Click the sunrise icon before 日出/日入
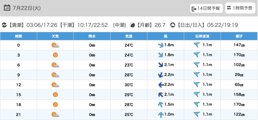 (173, 25)
